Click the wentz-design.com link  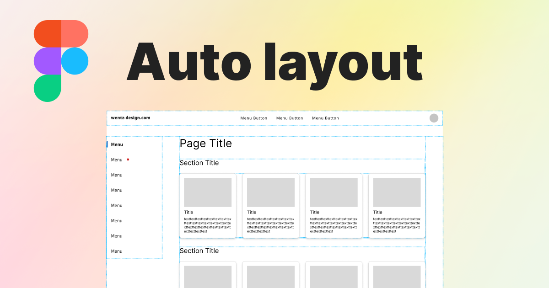coord(130,117)
